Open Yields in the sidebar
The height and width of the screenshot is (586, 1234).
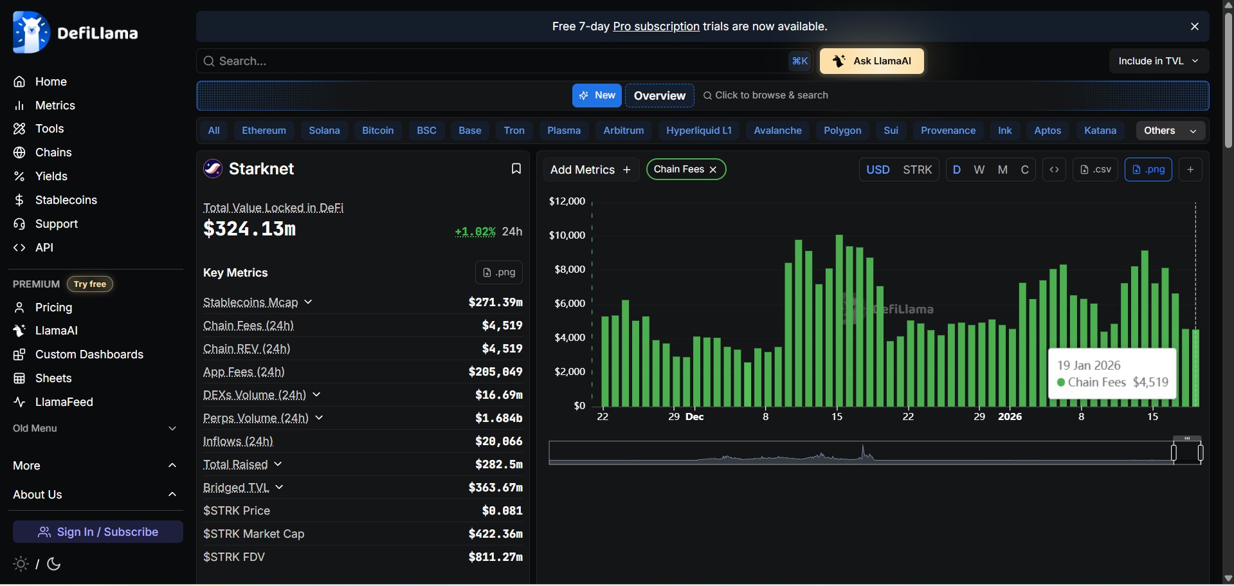point(51,176)
